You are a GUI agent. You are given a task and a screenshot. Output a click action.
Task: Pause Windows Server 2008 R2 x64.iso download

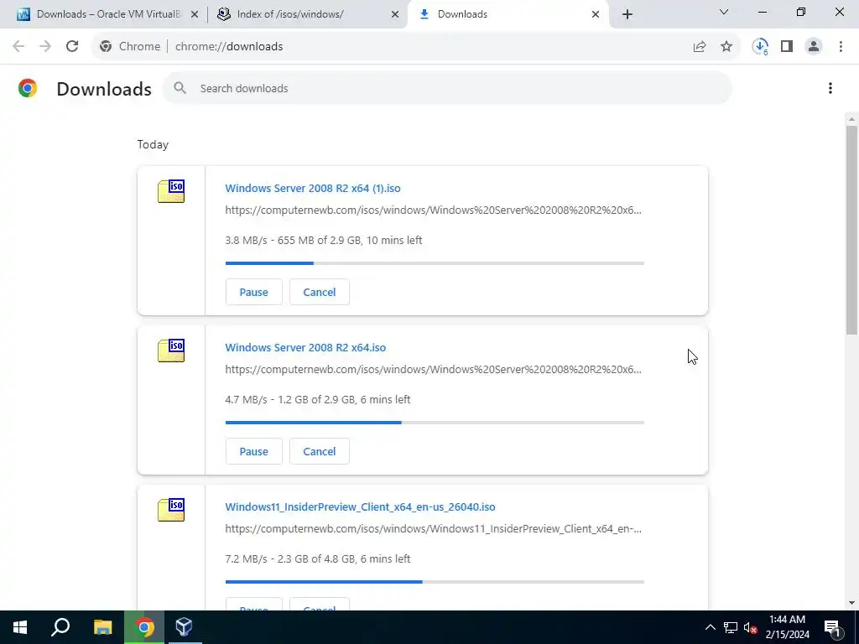[253, 451]
